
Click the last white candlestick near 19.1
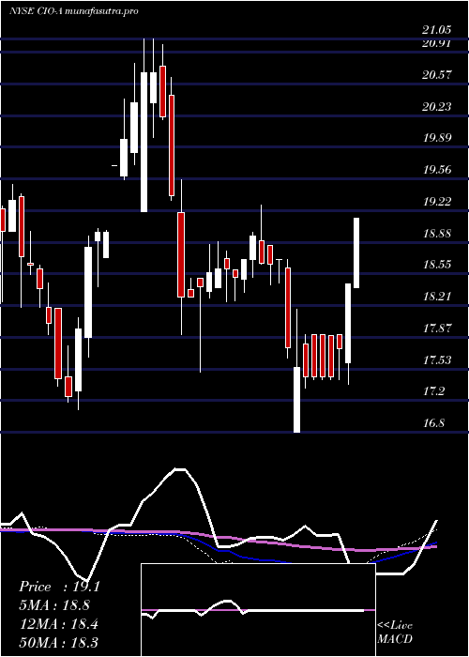click(x=356, y=253)
